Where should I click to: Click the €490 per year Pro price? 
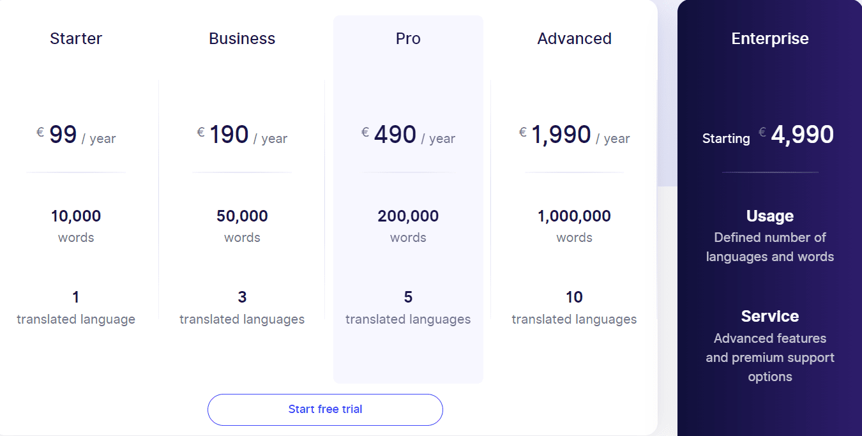(x=408, y=135)
